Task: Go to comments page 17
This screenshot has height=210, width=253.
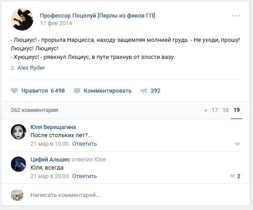Action: pyautogui.click(x=215, y=110)
